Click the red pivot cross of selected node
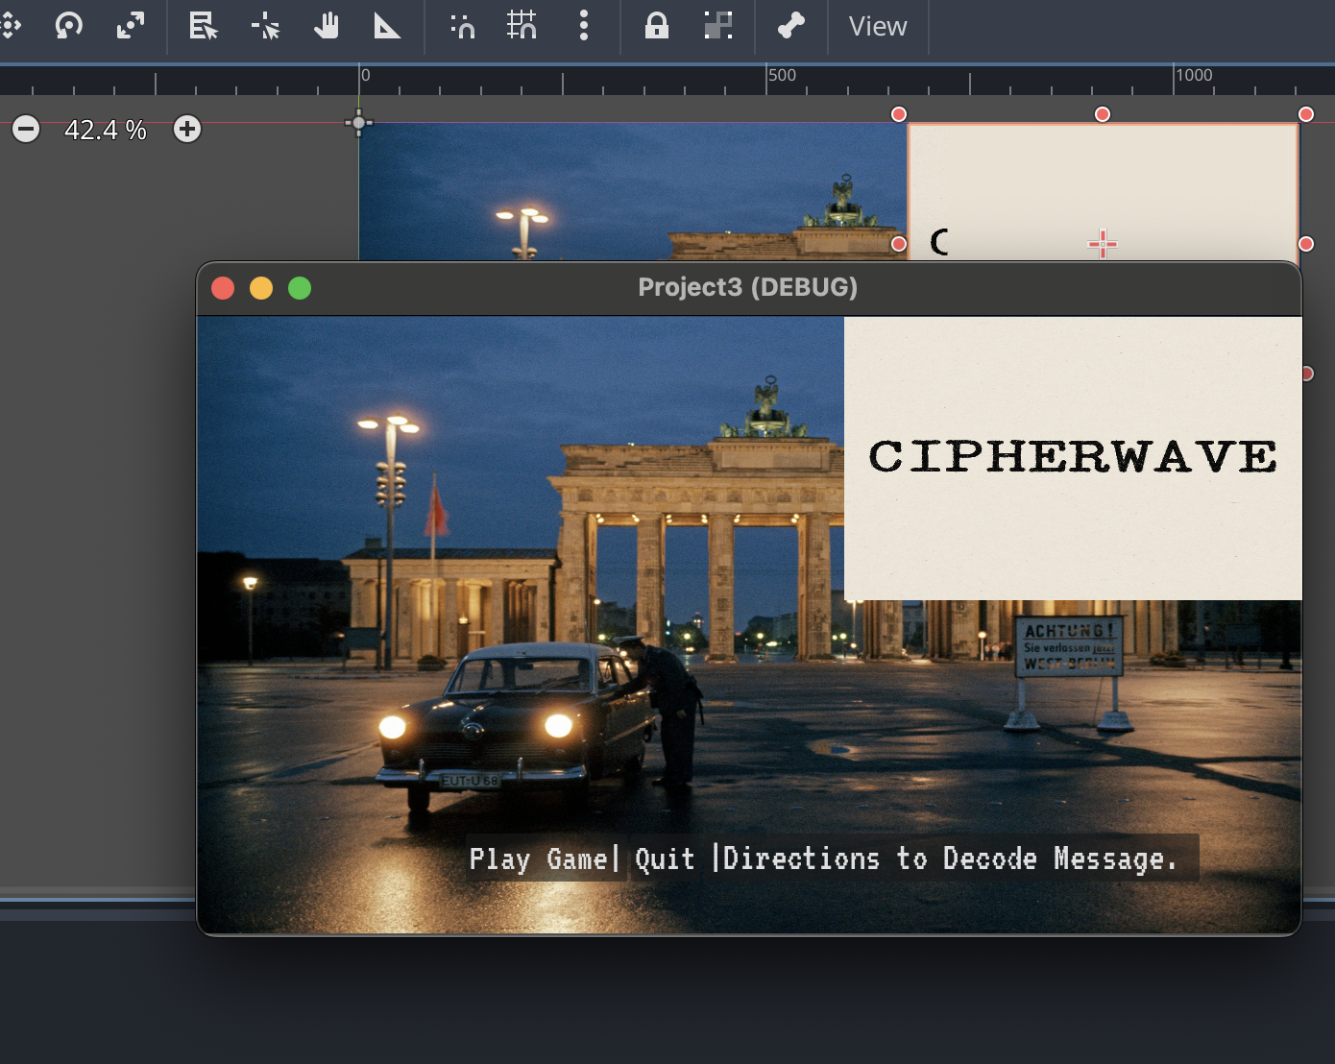Image resolution: width=1335 pixels, height=1064 pixels. tap(1103, 244)
